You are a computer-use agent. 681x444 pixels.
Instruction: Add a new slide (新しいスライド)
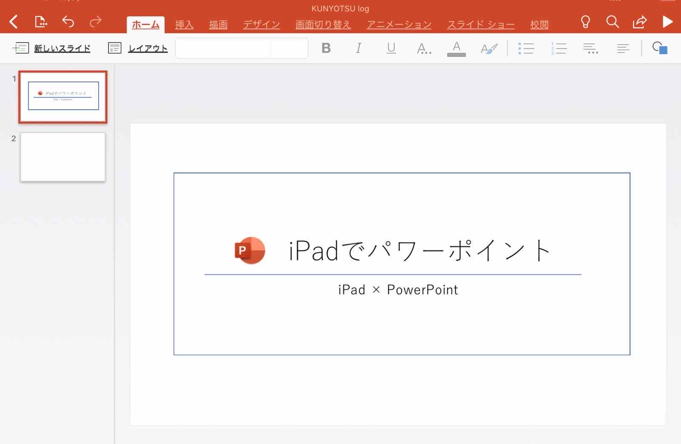point(62,48)
